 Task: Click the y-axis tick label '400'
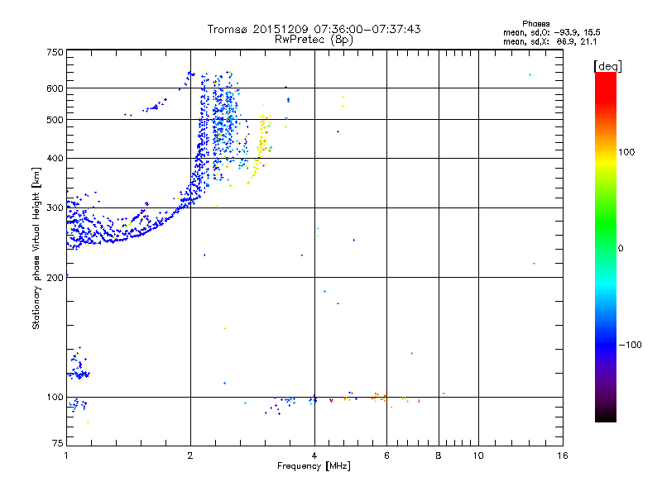coord(55,158)
